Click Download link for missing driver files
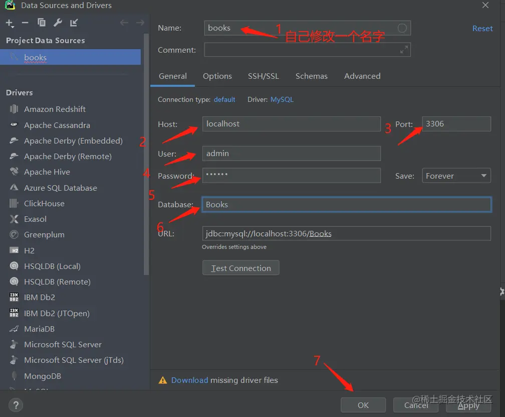The width and height of the screenshot is (505, 417). click(189, 380)
